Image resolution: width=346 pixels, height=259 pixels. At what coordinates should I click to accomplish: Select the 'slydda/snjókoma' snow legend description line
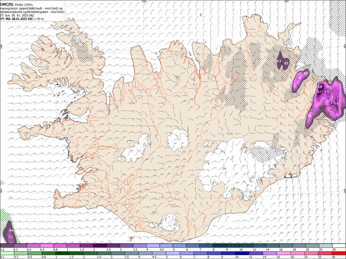coord(32,12)
